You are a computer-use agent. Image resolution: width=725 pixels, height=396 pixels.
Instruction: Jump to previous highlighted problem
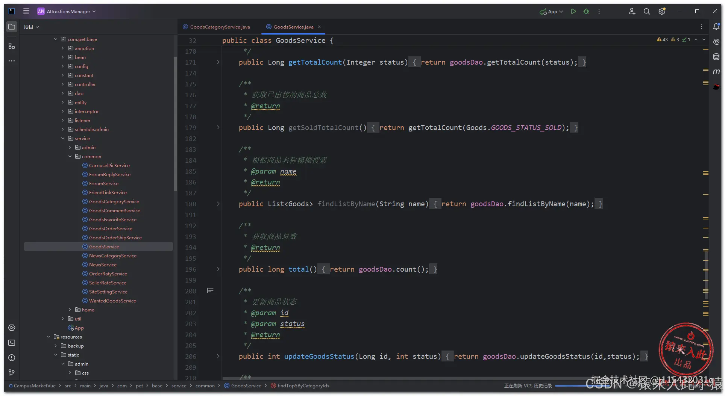click(x=696, y=39)
